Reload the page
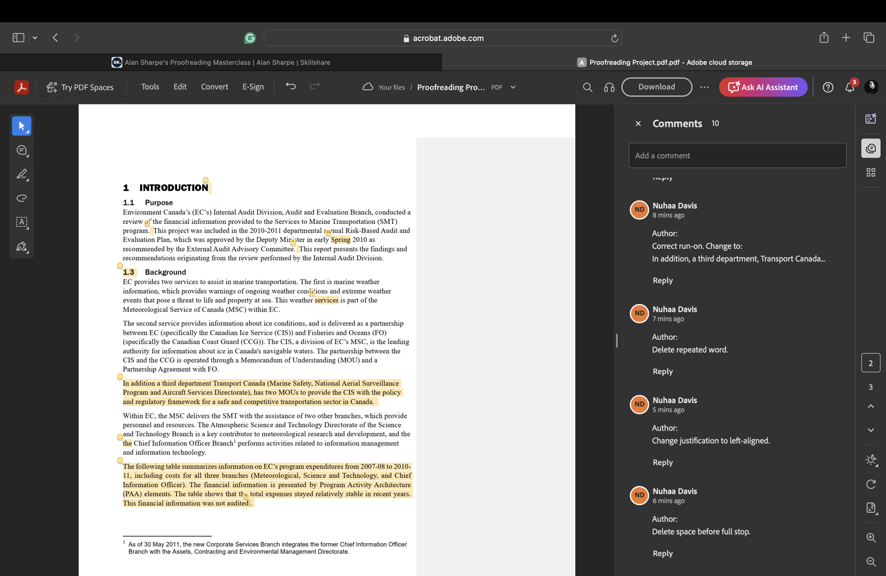The height and width of the screenshot is (576, 886). coord(614,38)
